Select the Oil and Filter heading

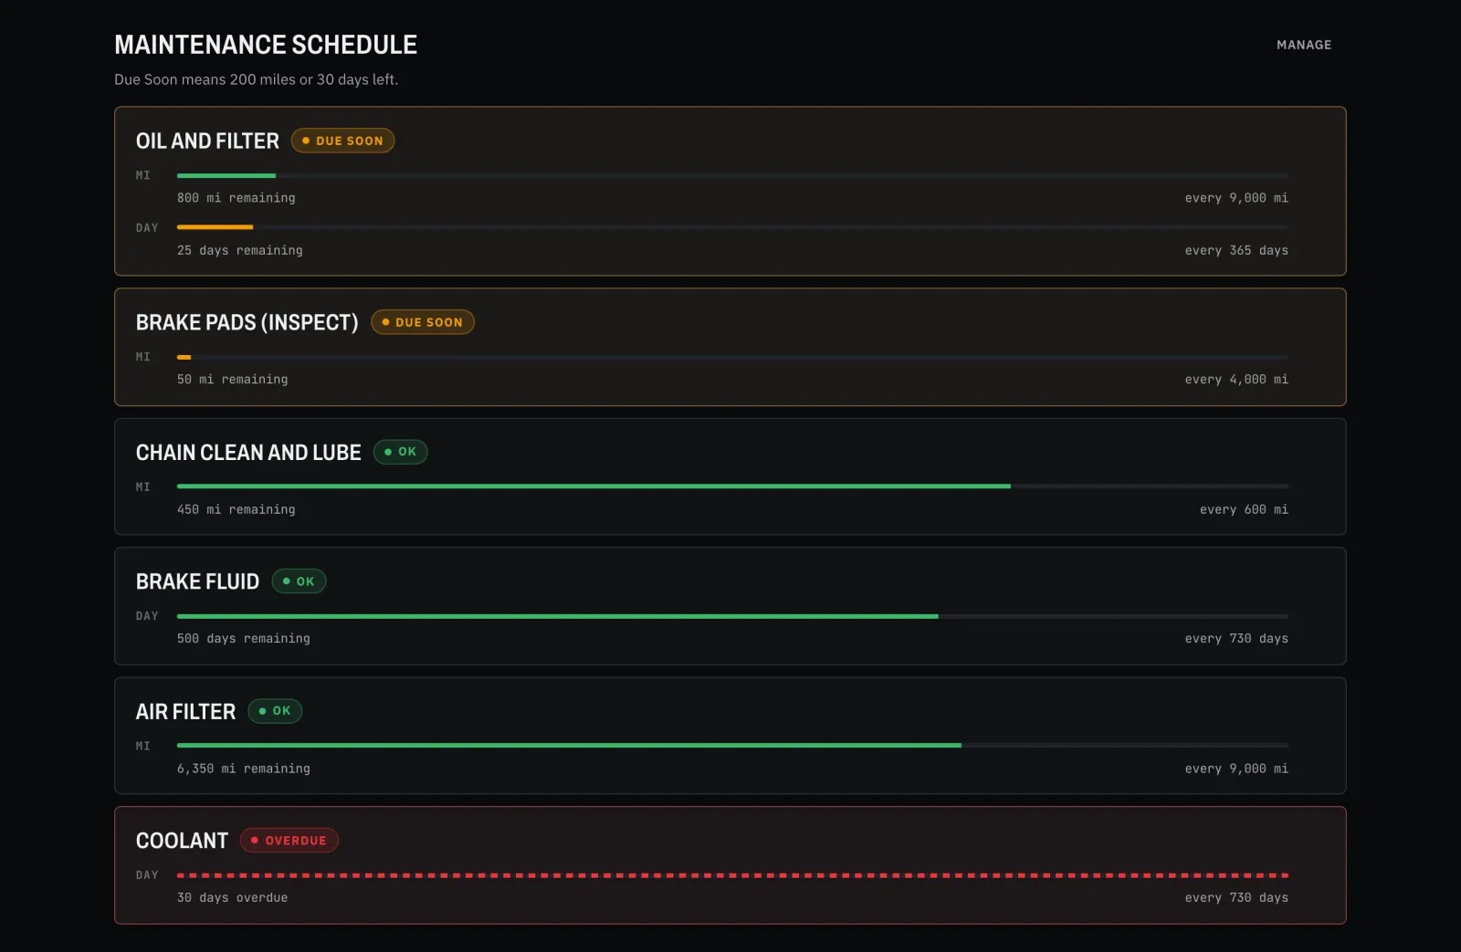(x=207, y=141)
